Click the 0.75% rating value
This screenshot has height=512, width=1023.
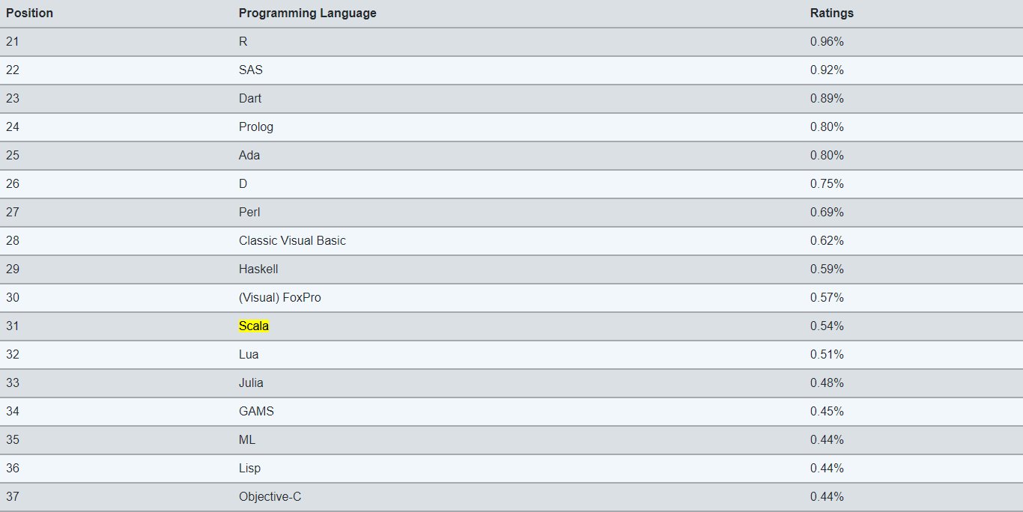click(x=827, y=184)
